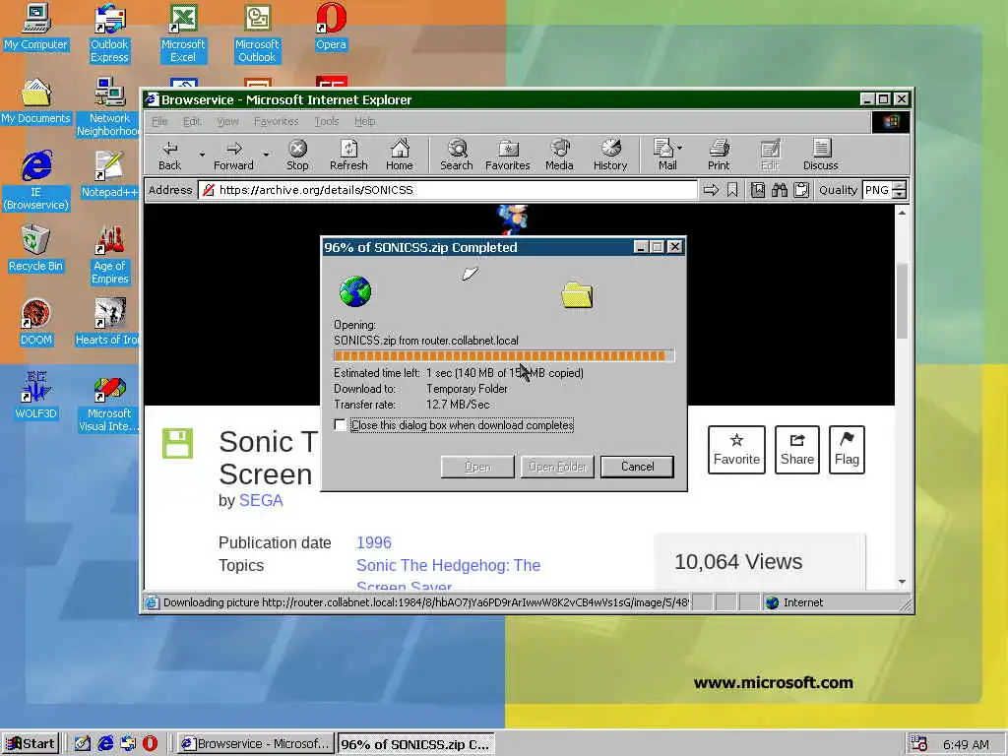
Task: Click the Favorite button on page
Action: (x=736, y=449)
